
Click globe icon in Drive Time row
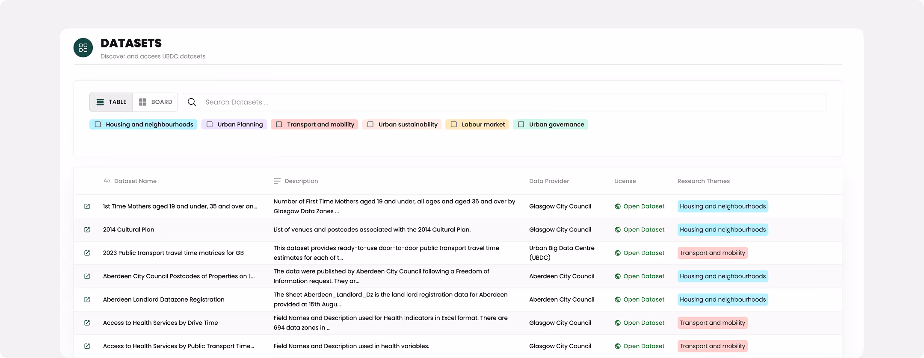[x=618, y=323]
